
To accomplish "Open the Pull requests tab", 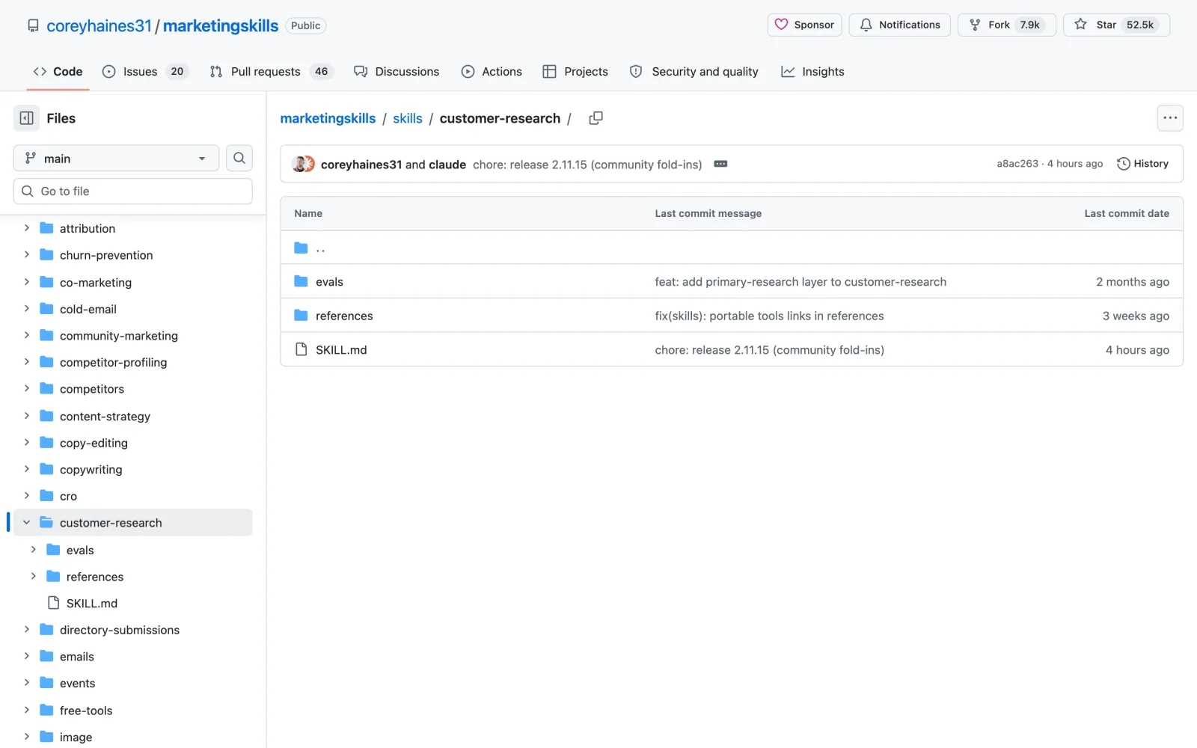I will (x=271, y=71).
